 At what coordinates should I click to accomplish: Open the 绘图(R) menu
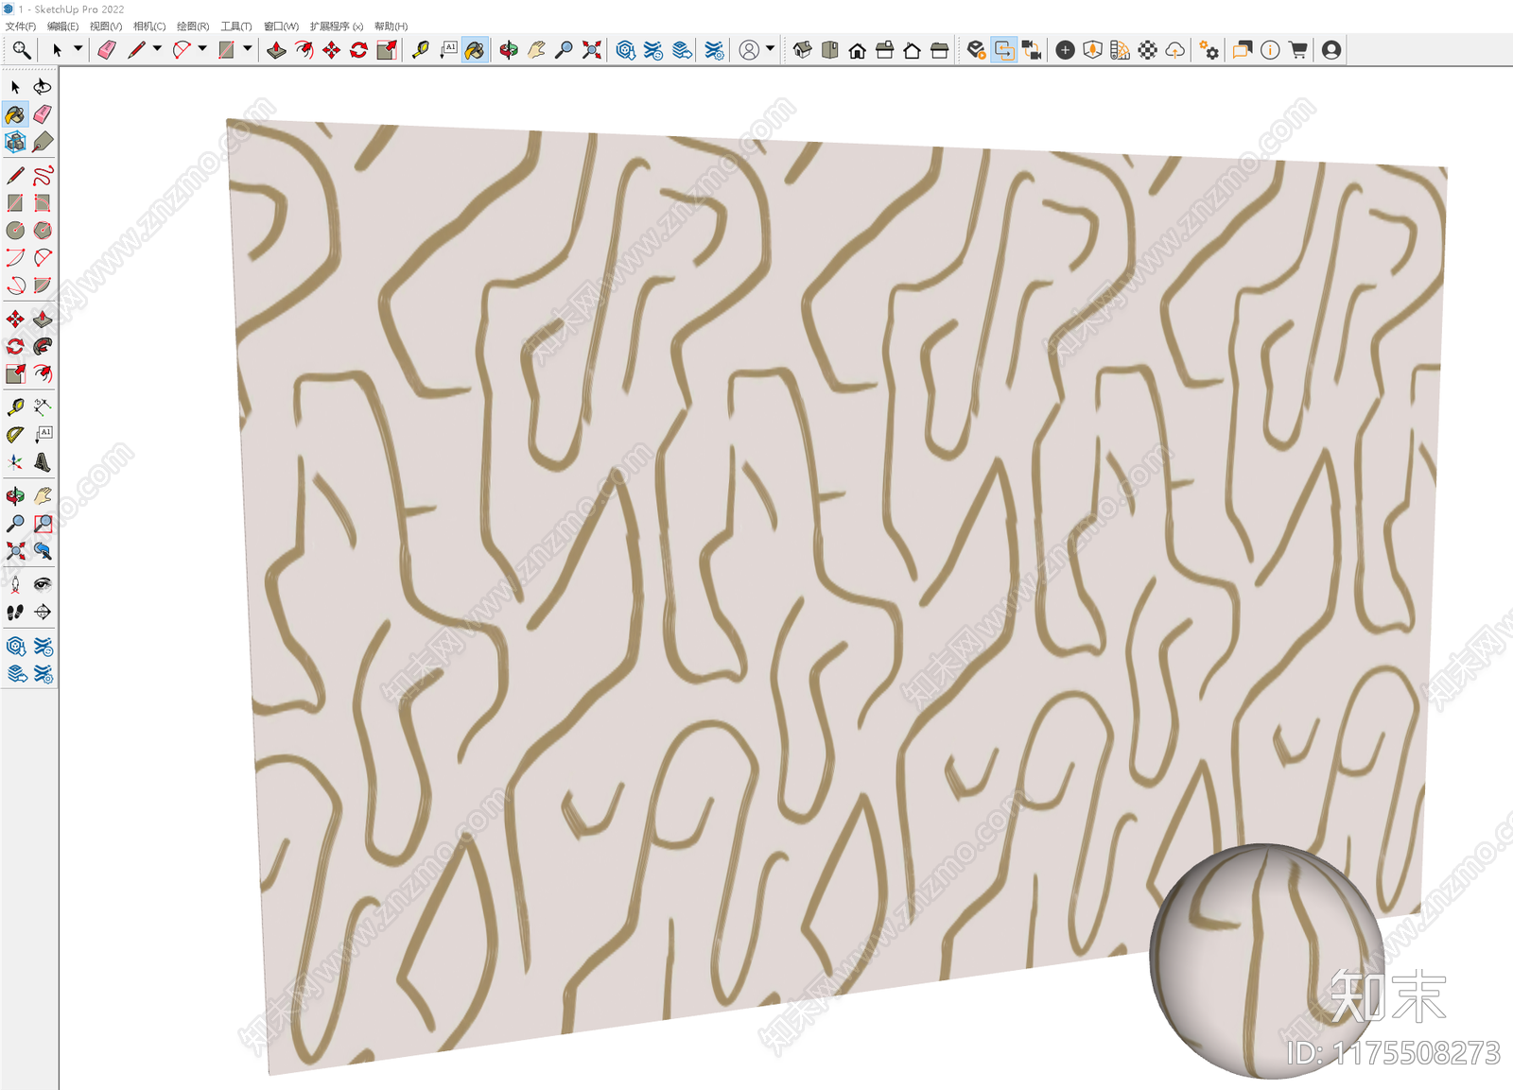193,26
